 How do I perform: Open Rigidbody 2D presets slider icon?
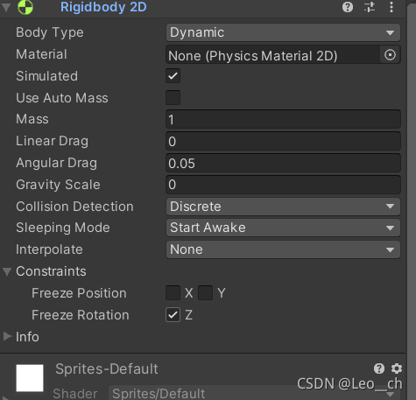click(370, 7)
